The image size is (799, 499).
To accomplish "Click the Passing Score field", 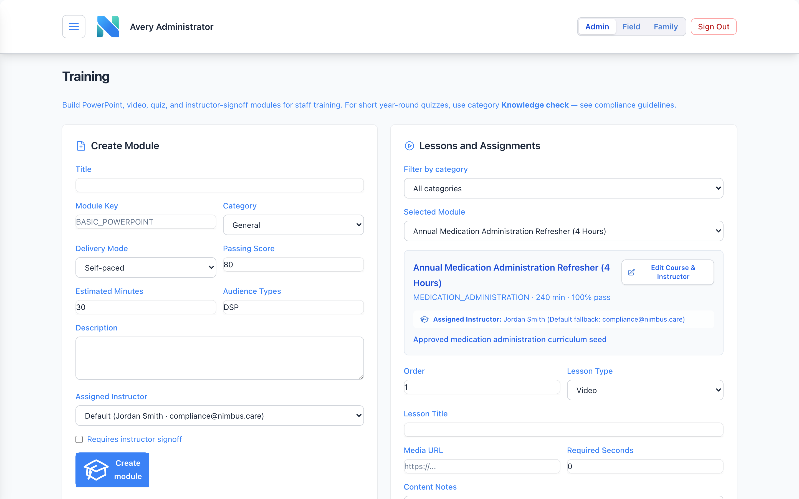I will pyautogui.click(x=293, y=264).
